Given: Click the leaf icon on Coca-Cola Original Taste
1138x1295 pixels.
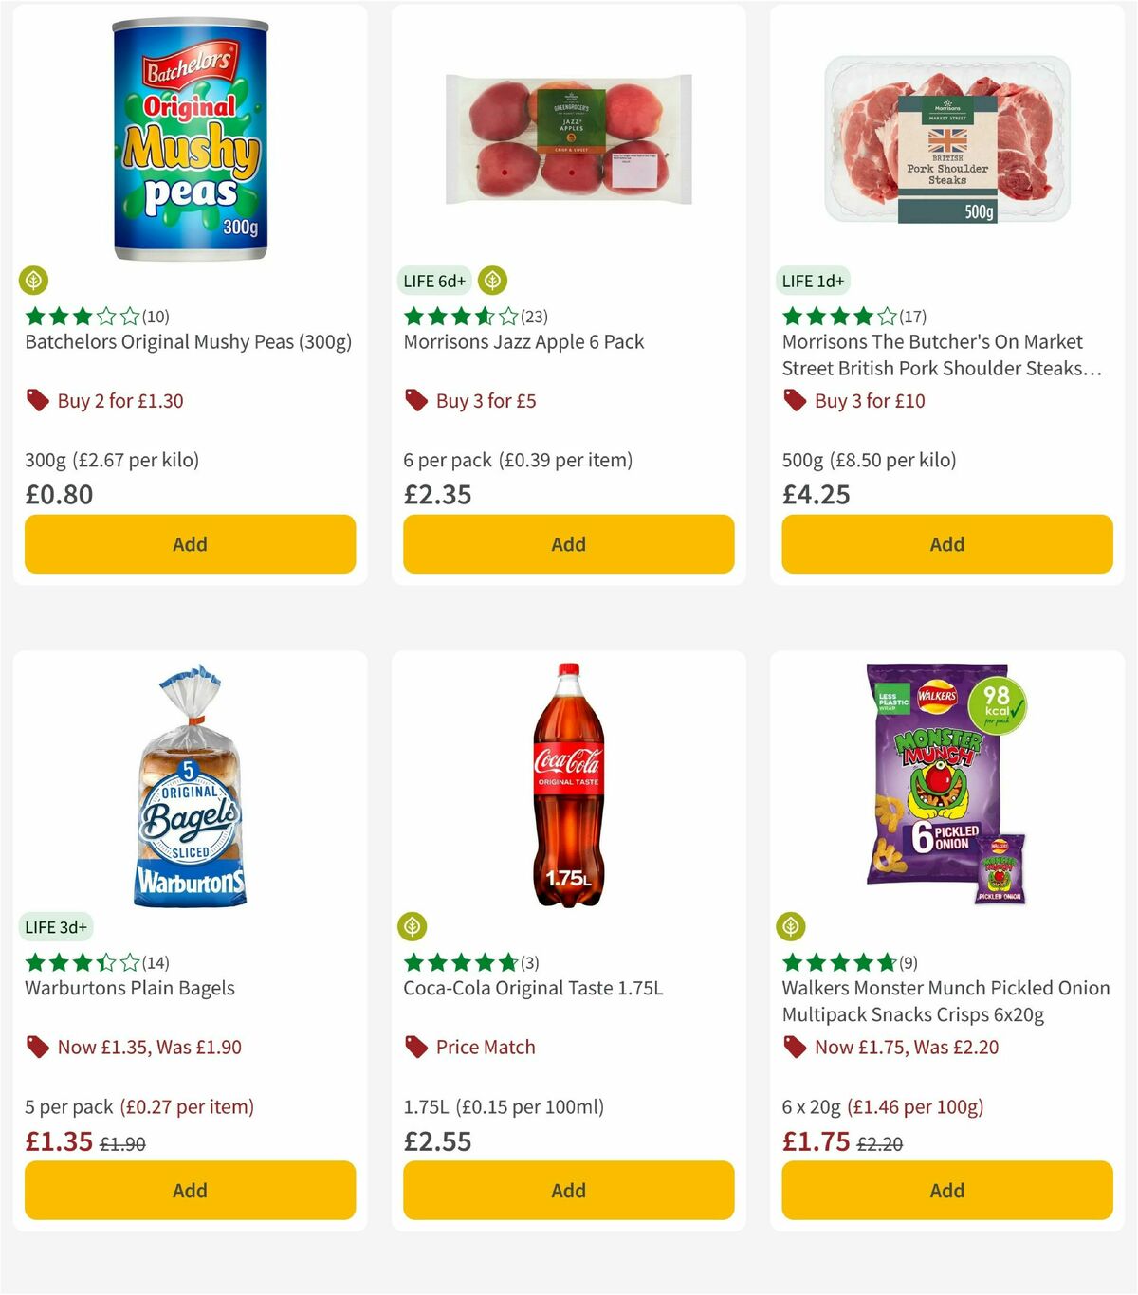Looking at the screenshot, I should 413,926.
